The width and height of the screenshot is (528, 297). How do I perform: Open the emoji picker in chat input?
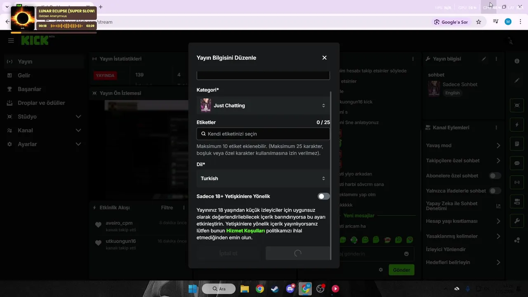point(406,254)
